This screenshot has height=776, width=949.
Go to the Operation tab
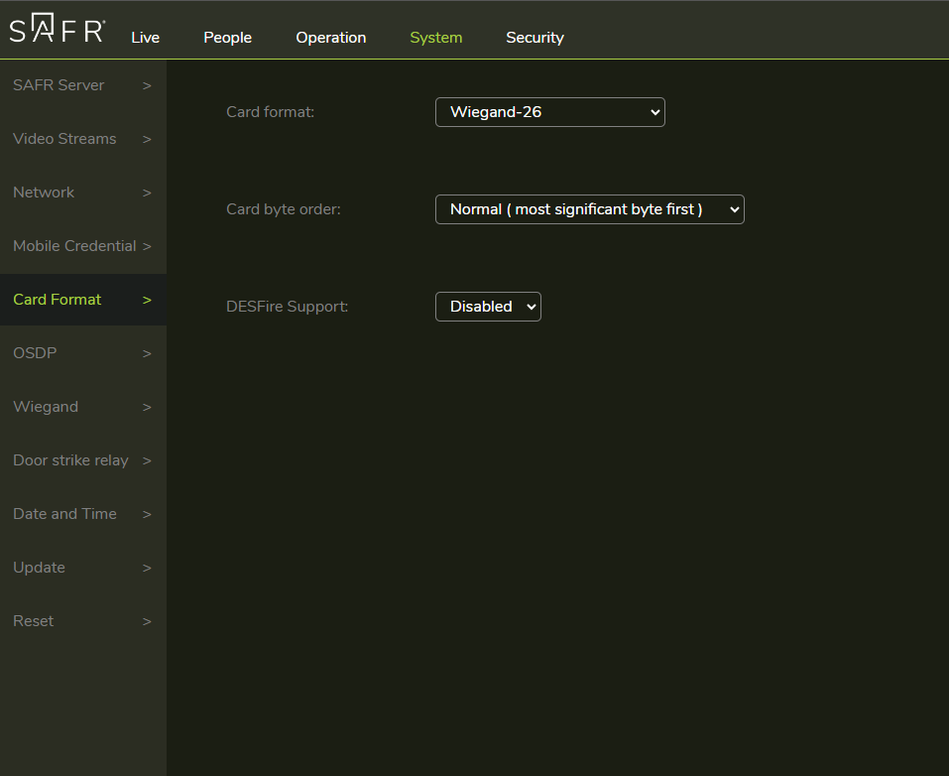(330, 38)
